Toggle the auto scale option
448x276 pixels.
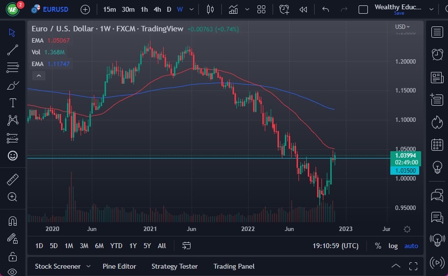click(411, 246)
